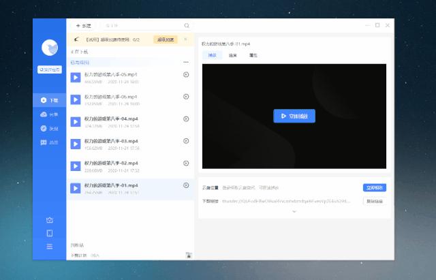Screen dimensions: 436x280
Task: Select file name 权力的游戏第八季-01.mp4 in list
Action: pyautogui.click(x=111, y=185)
